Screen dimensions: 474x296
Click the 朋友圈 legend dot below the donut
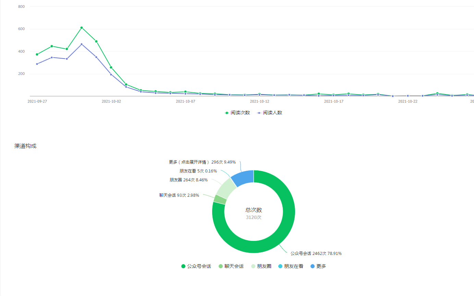tap(253, 266)
